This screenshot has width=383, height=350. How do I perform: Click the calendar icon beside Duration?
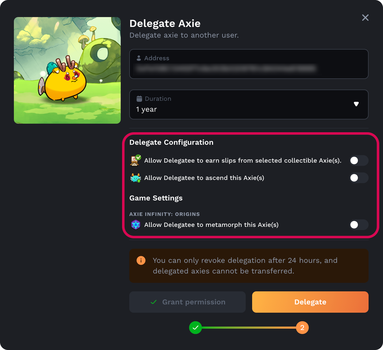(x=139, y=98)
